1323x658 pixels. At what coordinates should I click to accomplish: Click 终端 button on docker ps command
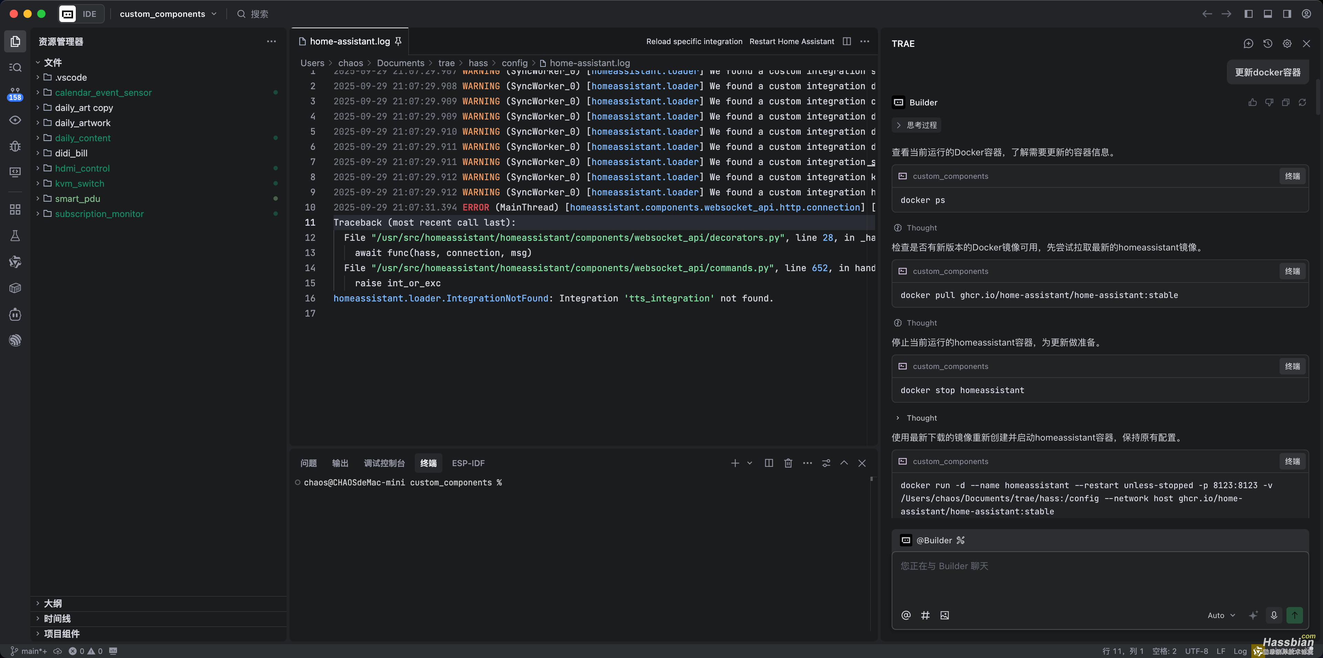tap(1292, 176)
